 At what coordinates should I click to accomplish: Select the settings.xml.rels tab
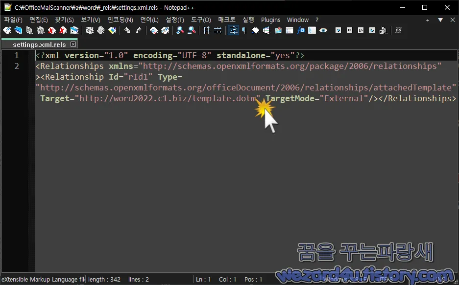[x=39, y=44]
